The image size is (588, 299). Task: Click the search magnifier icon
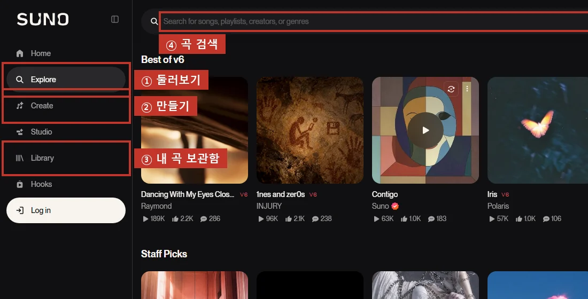coord(154,21)
